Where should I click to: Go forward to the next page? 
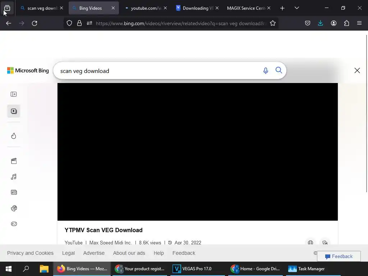(22, 23)
